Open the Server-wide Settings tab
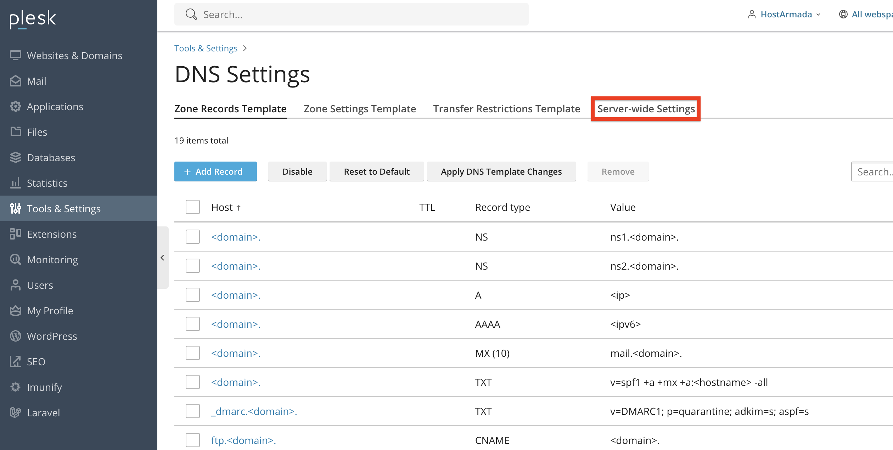893x450 pixels. 646,109
